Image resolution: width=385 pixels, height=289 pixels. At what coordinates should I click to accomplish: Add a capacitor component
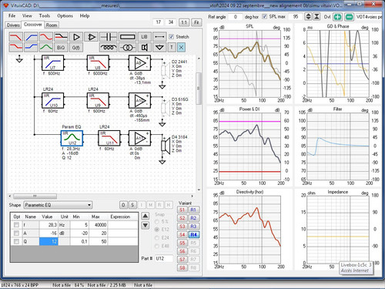(109, 37)
